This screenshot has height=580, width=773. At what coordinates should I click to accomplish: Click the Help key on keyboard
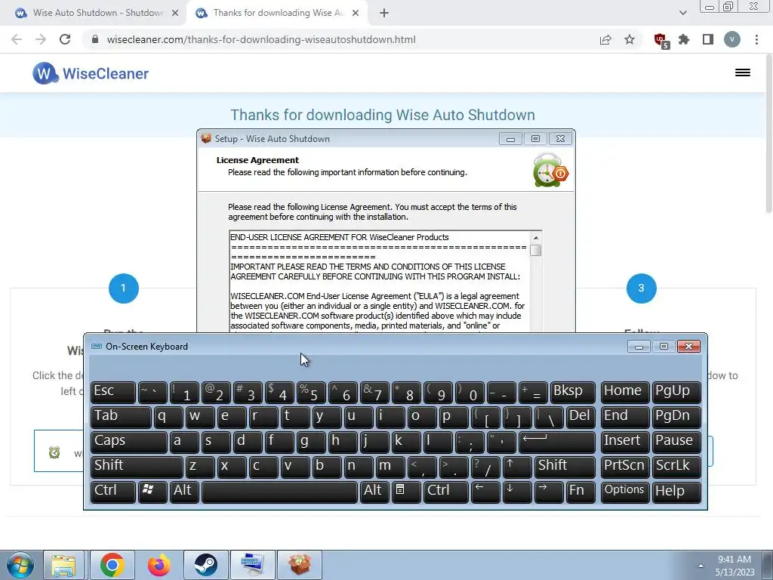(676, 492)
